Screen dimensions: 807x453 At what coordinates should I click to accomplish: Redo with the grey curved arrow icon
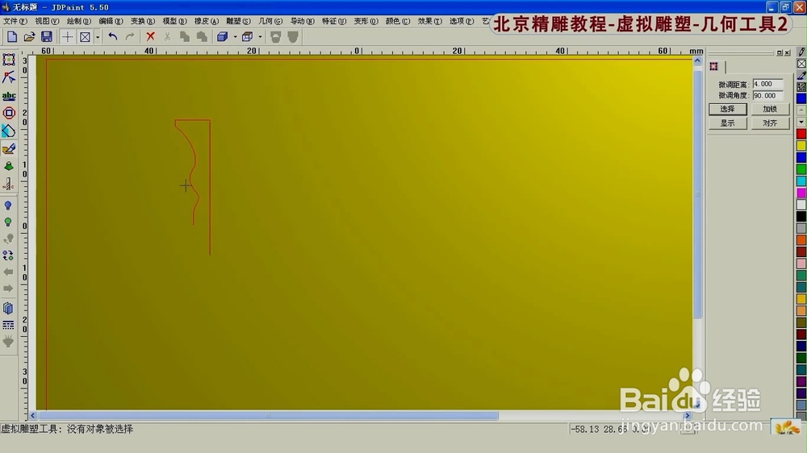tap(130, 36)
